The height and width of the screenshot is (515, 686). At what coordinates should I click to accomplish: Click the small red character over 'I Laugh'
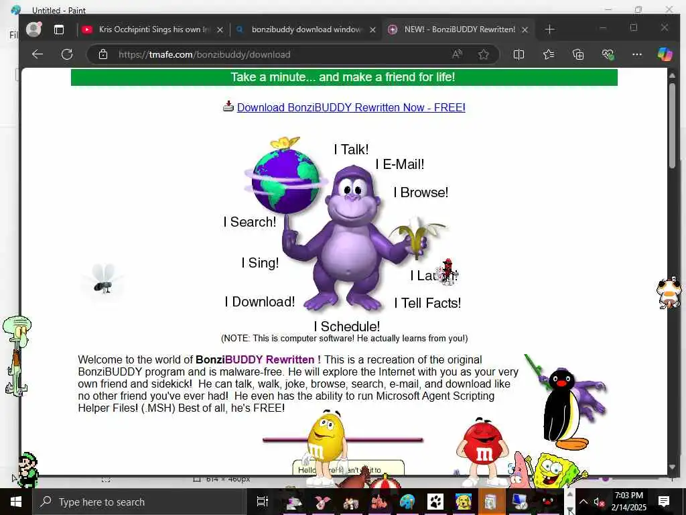click(x=447, y=272)
